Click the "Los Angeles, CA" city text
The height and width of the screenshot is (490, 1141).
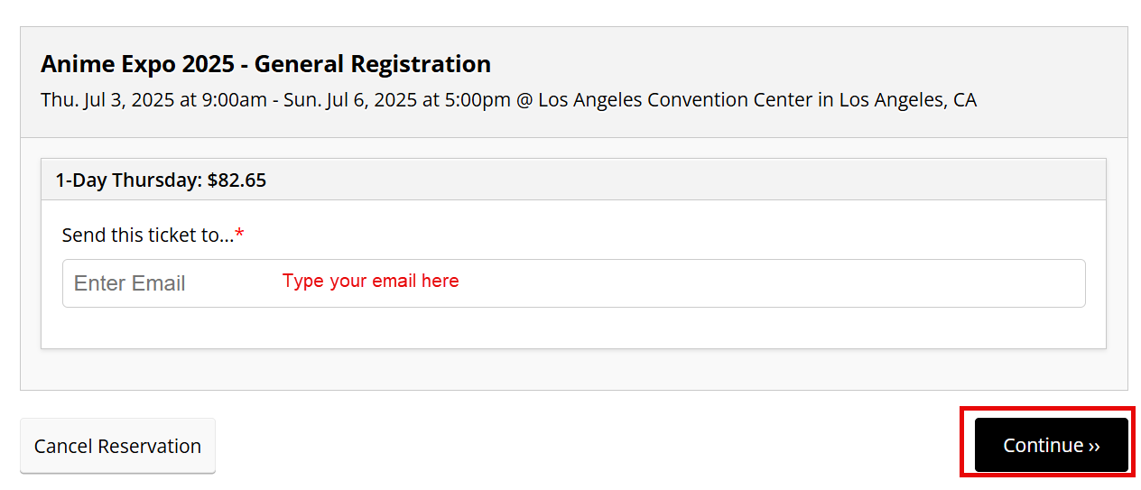(908, 99)
